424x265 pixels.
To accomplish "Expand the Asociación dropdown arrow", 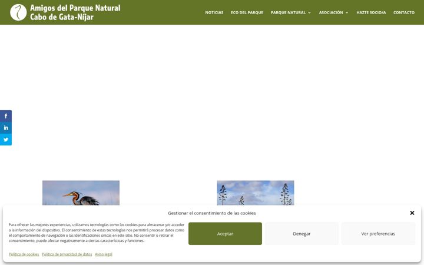I will tap(347, 12).
